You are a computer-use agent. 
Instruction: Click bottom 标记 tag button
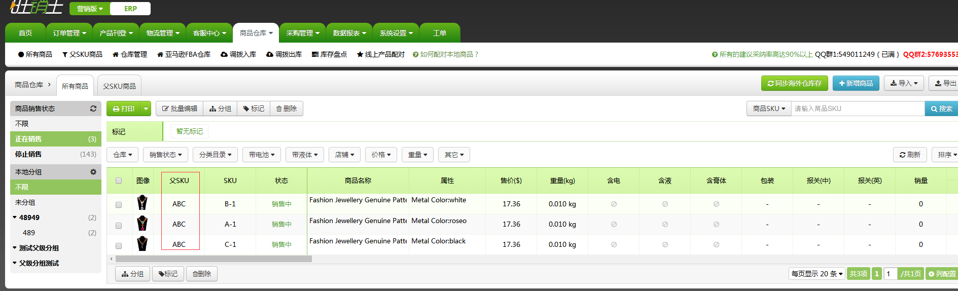(168, 274)
